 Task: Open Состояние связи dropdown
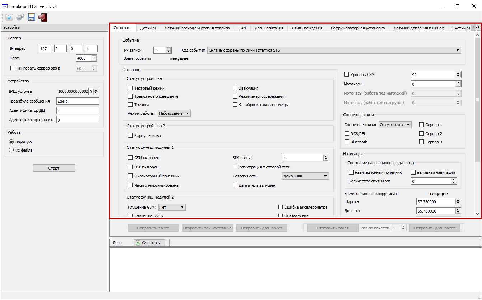[x=395, y=125]
